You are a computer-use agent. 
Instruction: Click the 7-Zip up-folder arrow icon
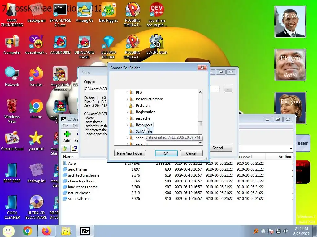[65, 149]
